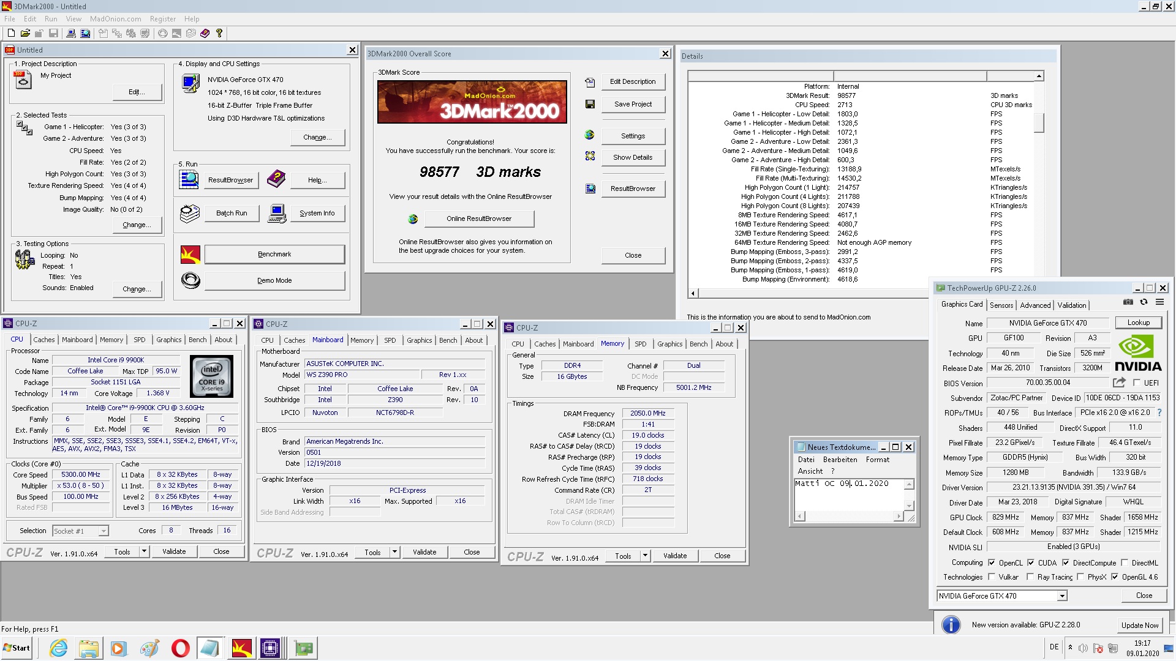
Task: Click the Settings button in score window
Action: tap(633, 136)
